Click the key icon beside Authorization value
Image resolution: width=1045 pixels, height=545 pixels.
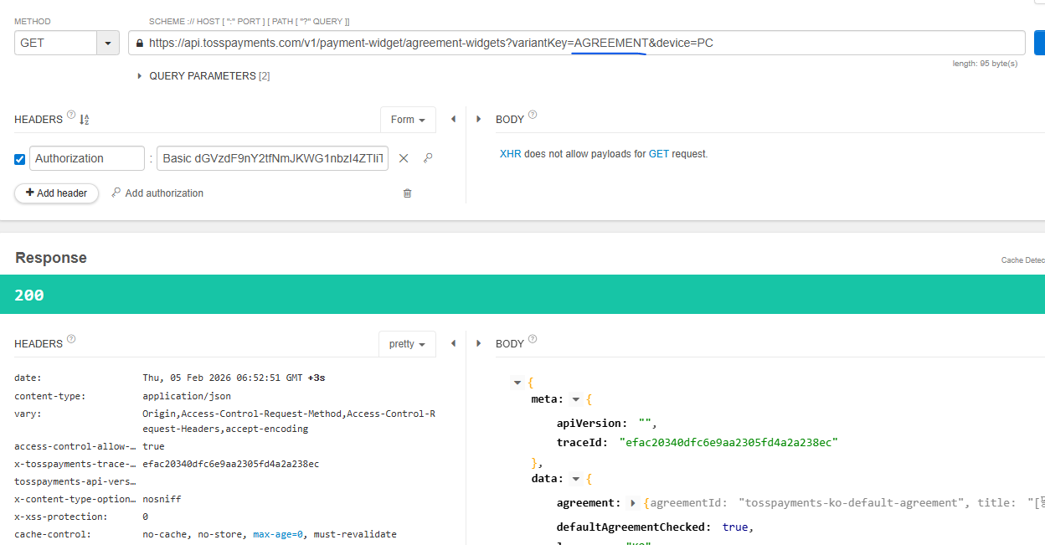pos(427,158)
